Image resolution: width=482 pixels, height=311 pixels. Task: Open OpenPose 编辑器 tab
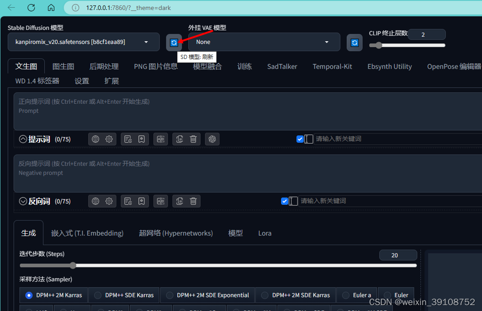pyautogui.click(x=454, y=66)
